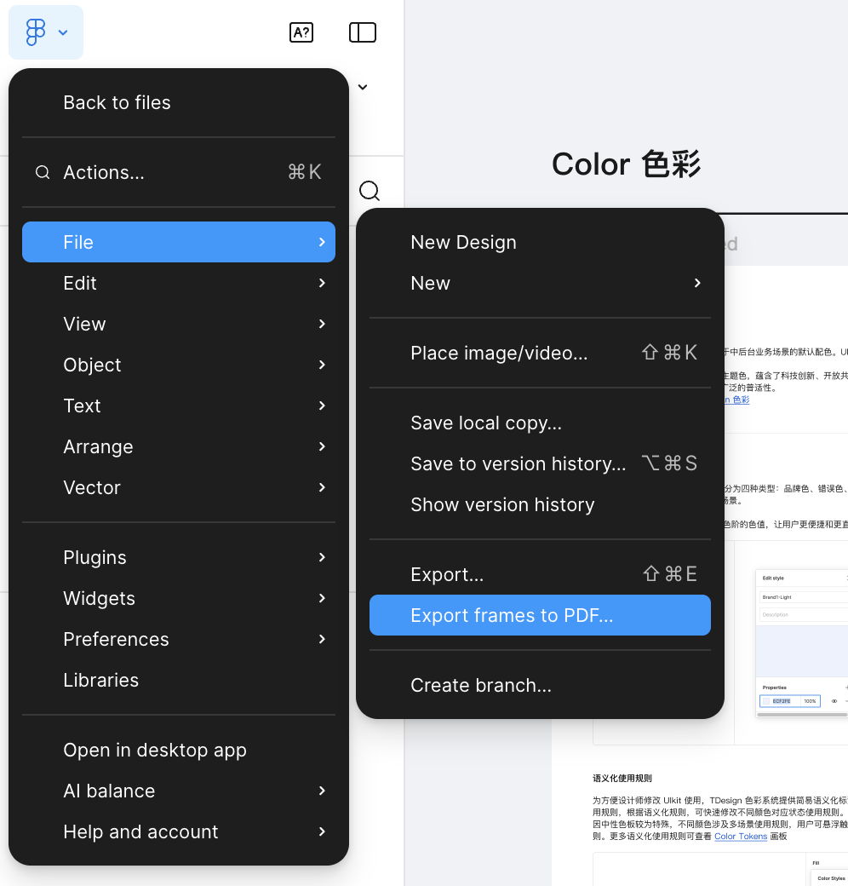Viewport: 848px width, 886px height.
Task: Toggle the sidebar panel layout icon
Action: tap(363, 32)
